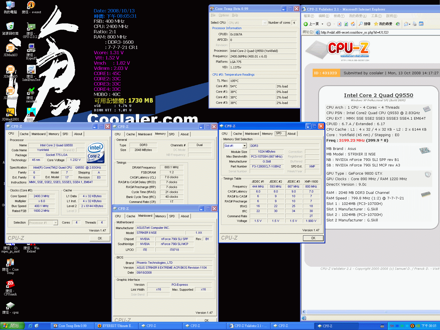Screen dimensions: 440x330
Task: Expand the Slot #1 memory slot dropdown
Action: click(245, 146)
